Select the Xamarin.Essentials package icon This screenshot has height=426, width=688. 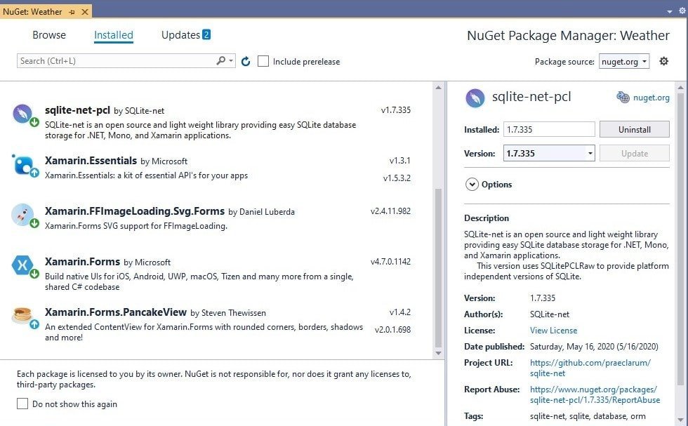pos(22,165)
